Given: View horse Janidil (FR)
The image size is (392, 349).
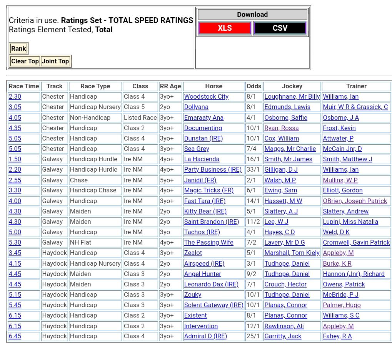Looking at the screenshot, I should tap(200, 180).
